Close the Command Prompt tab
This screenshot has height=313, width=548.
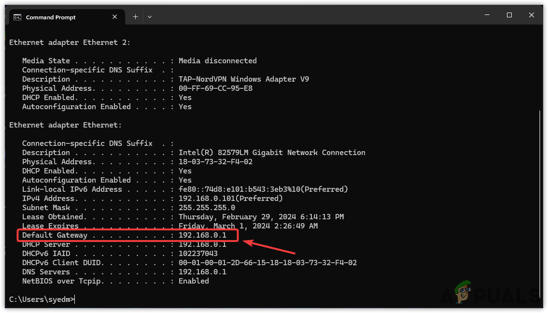tap(115, 17)
